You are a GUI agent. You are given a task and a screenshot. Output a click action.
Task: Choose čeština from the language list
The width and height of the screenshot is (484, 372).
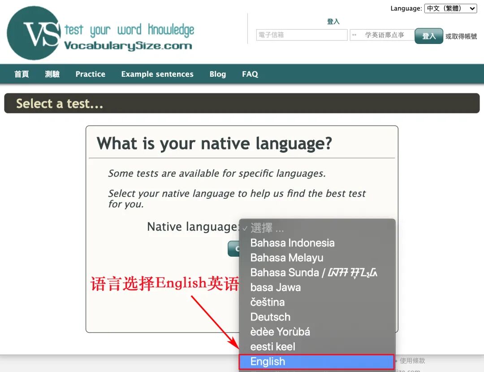point(317,302)
